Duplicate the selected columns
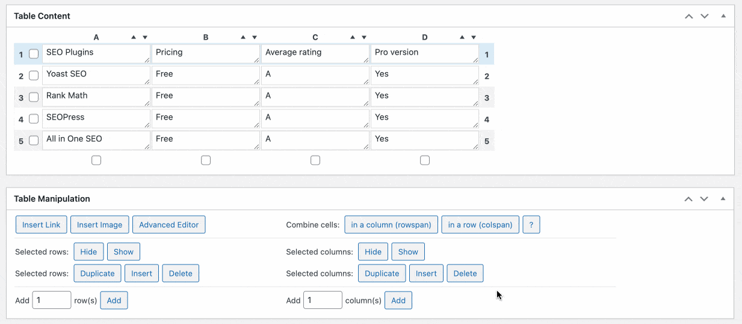 click(382, 274)
